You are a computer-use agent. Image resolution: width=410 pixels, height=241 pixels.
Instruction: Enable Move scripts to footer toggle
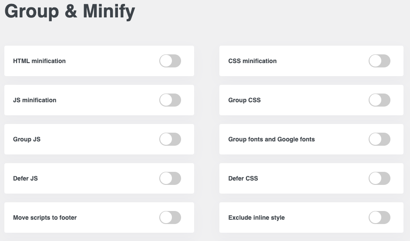(x=170, y=218)
